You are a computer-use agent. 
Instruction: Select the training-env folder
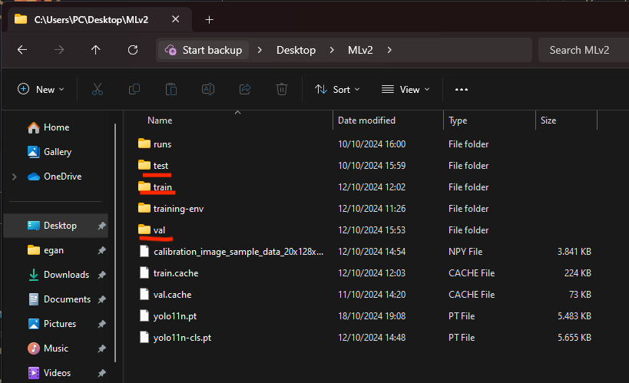click(x=178, y=208)
